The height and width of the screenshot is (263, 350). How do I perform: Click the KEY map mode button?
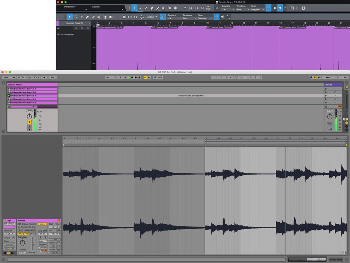(x=320, y=77)
